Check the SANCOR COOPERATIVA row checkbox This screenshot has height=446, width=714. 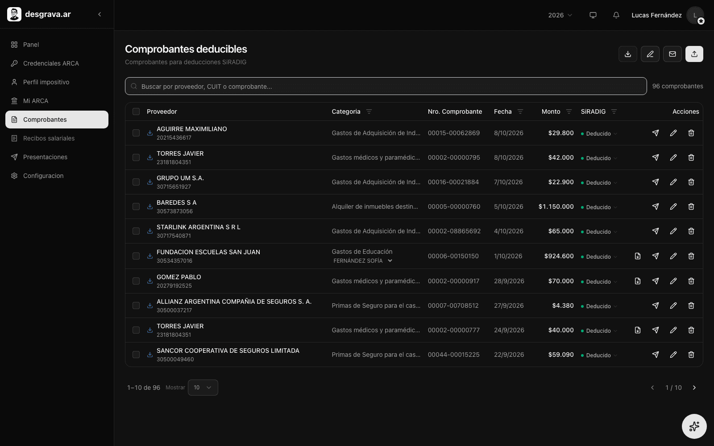point(136,355)
